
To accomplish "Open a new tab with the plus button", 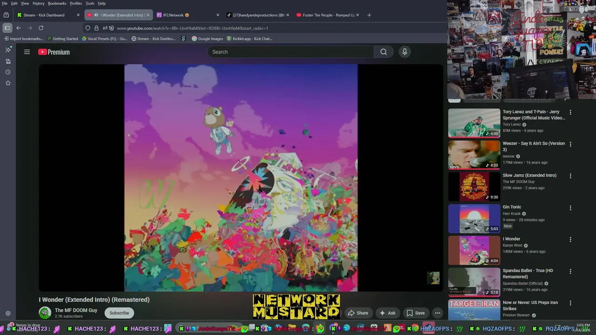I will (369, 15).
